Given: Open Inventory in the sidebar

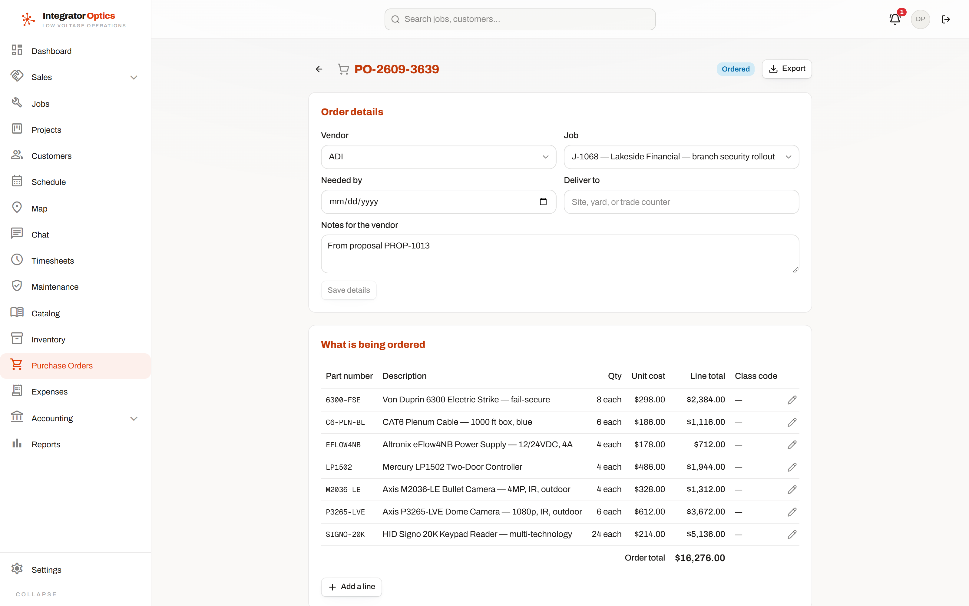Looking at the screenshot, I should [75, 339].
